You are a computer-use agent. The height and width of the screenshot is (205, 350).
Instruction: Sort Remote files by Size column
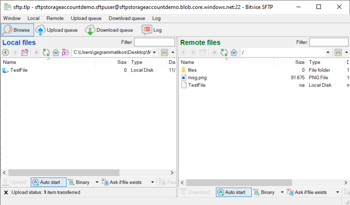290,62
